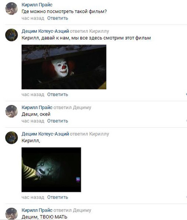Click Кирилл Прайс avatar beside 'ТВОЮ МАТЬ' comment

click(12, 214)
